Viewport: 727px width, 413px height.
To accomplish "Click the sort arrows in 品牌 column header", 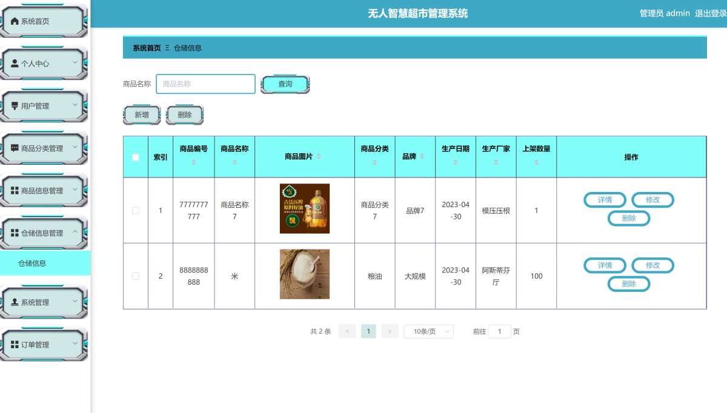I will (x=422, y=157).
